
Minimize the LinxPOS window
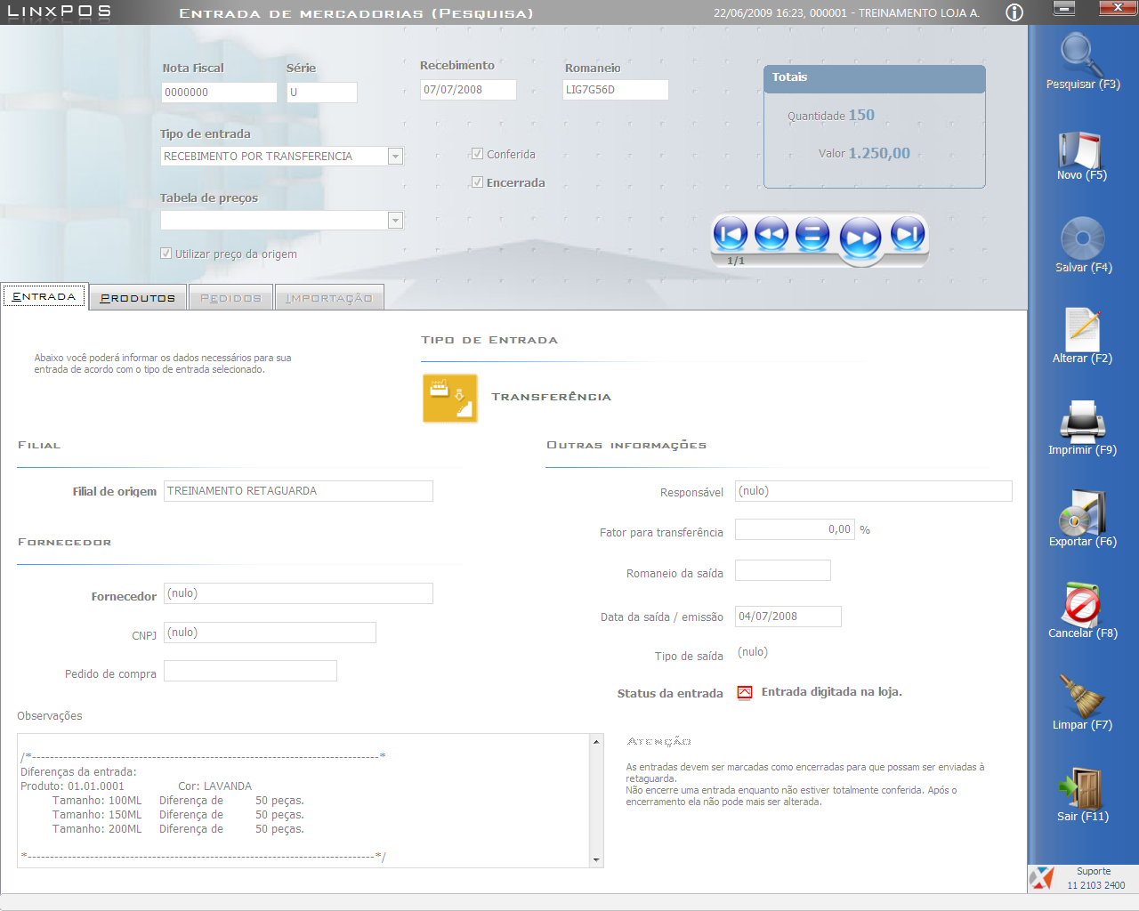point(1063,8)
